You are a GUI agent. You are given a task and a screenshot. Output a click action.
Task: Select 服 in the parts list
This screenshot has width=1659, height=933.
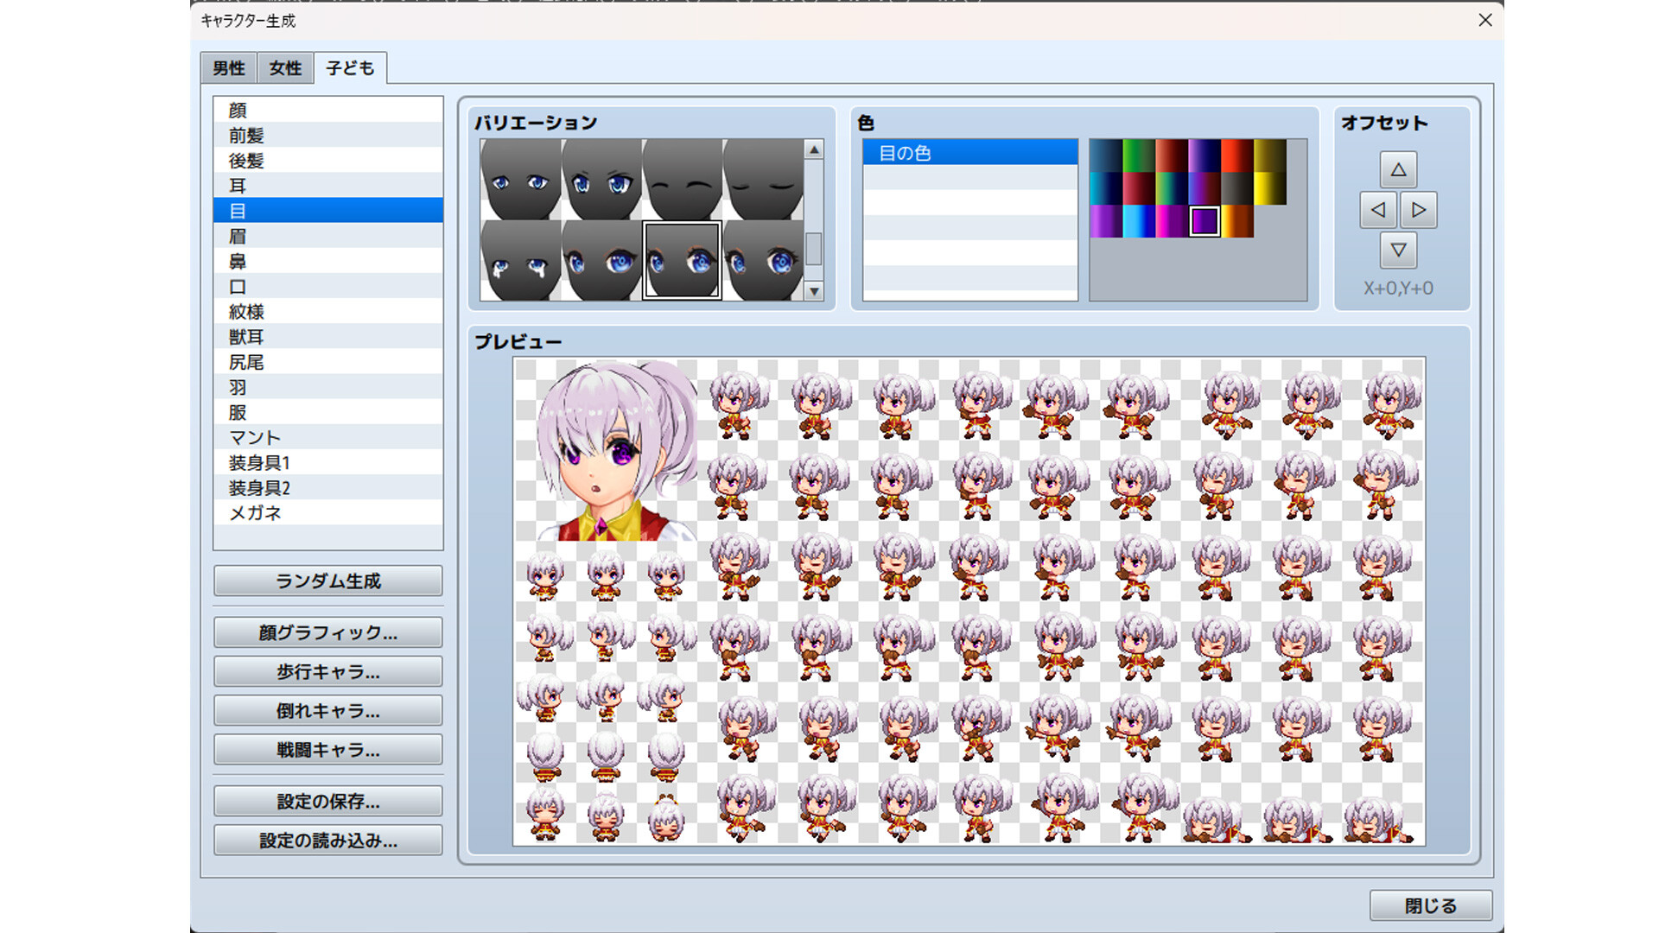click(328, 412)
